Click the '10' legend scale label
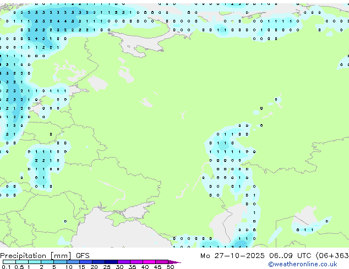This screenshot has height=269, width=349. point(69,267)
